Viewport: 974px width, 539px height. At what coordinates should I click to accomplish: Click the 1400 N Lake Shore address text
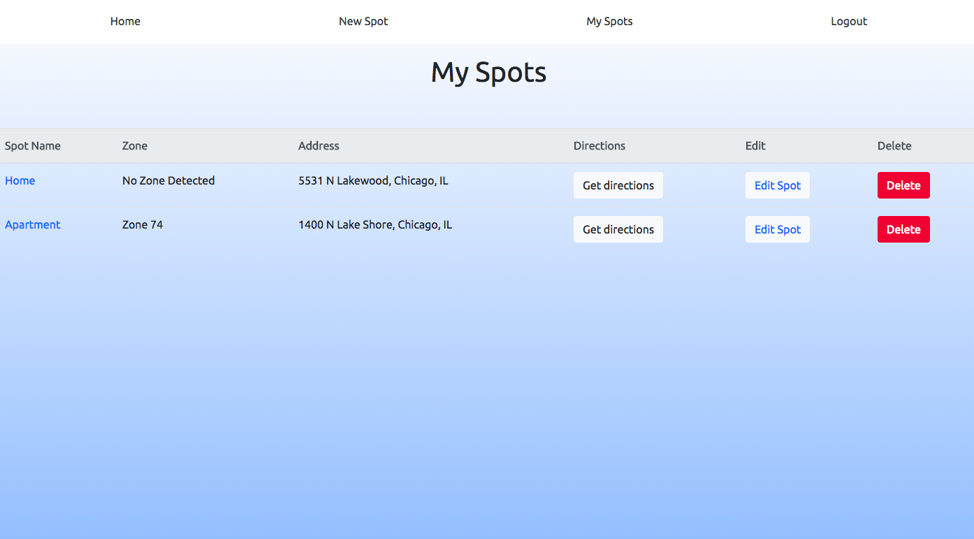pos(375,224)
